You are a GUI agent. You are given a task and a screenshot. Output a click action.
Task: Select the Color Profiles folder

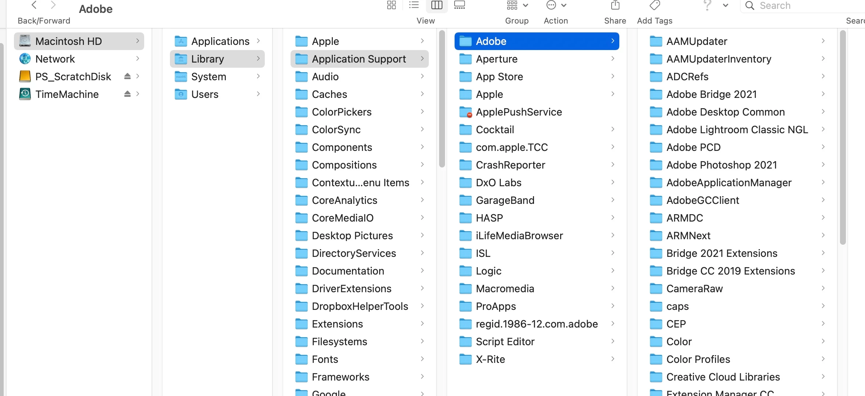click(x=737, y=359)
